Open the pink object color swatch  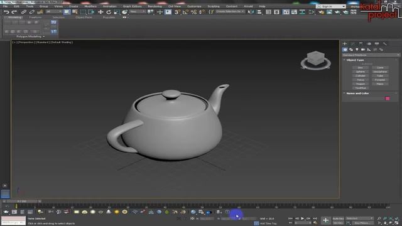388,99
